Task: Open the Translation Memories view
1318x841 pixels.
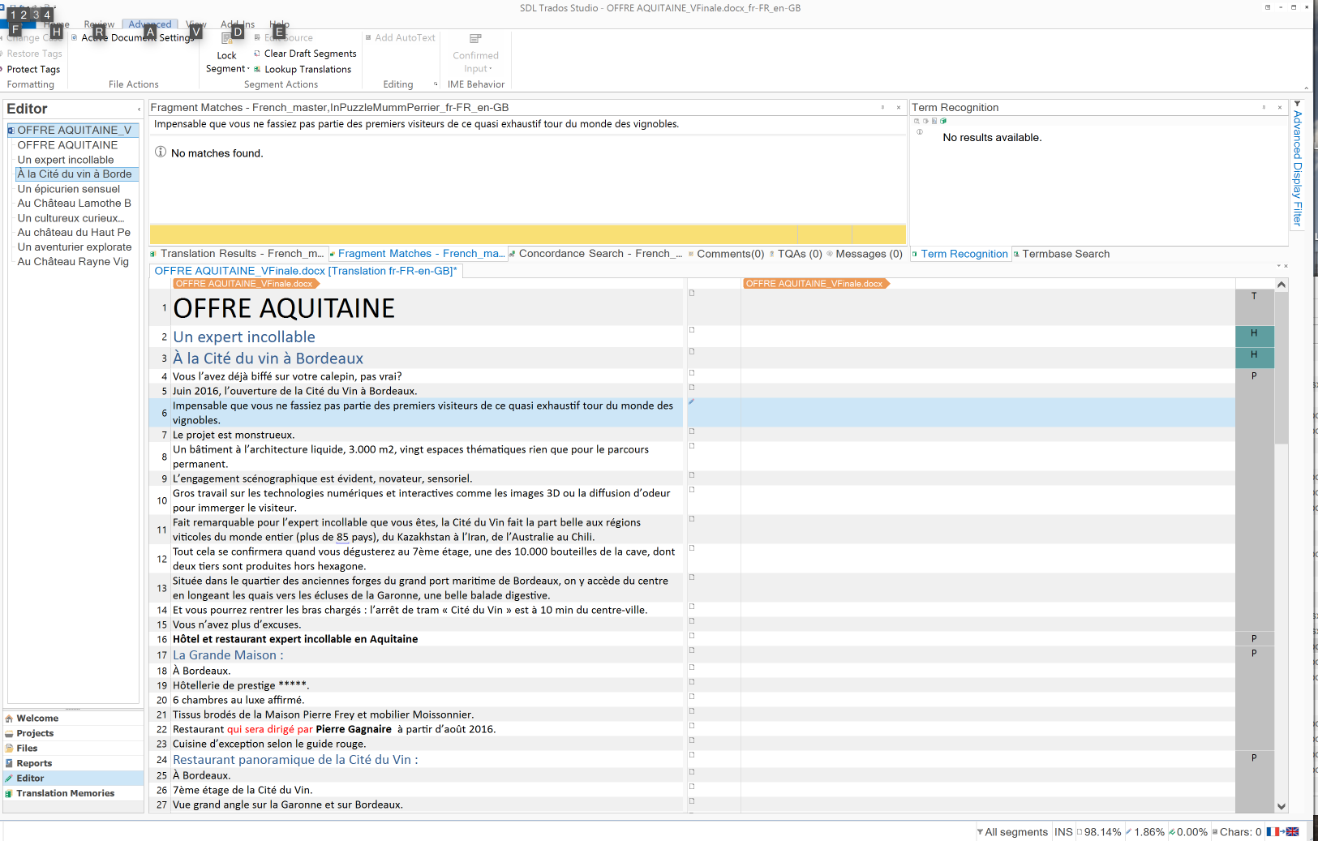Action: tap(65, 793)
